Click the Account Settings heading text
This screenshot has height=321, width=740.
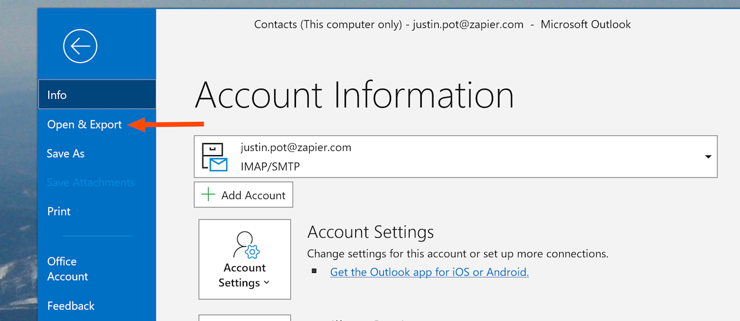(x=371, y=232)
